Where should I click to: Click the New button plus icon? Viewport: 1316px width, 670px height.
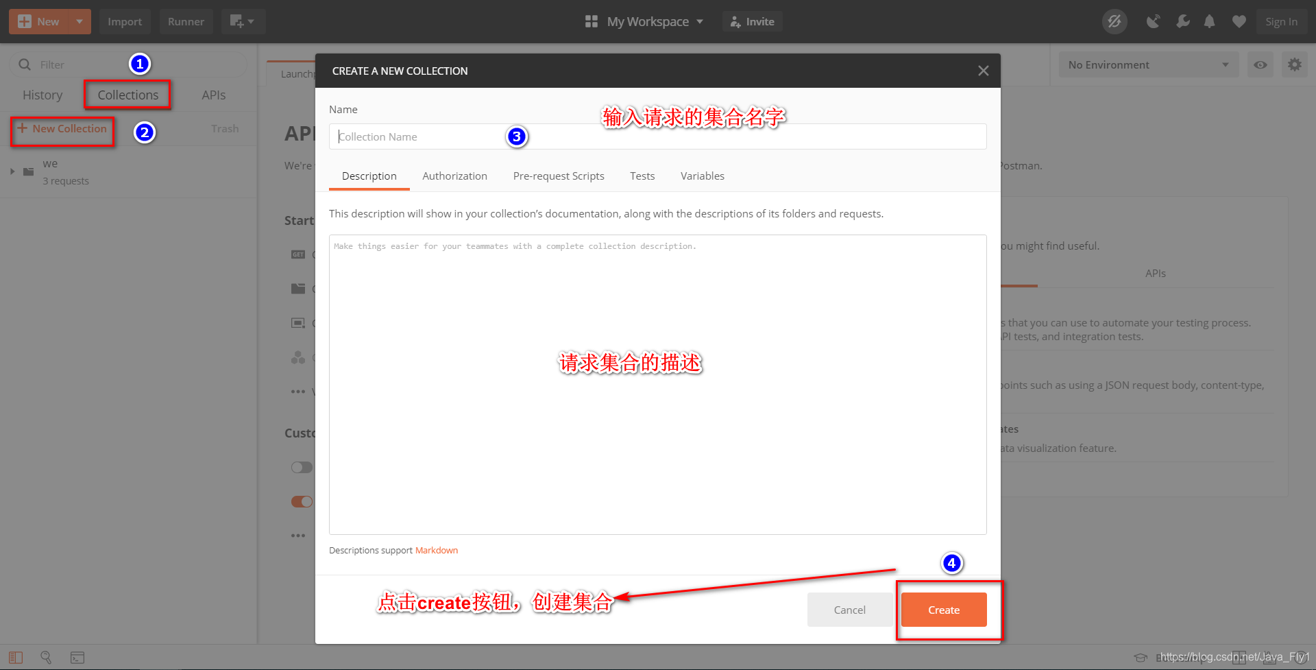25,21
